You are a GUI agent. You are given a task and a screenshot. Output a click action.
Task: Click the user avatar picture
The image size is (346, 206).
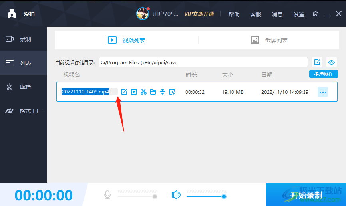click(143, 14)
